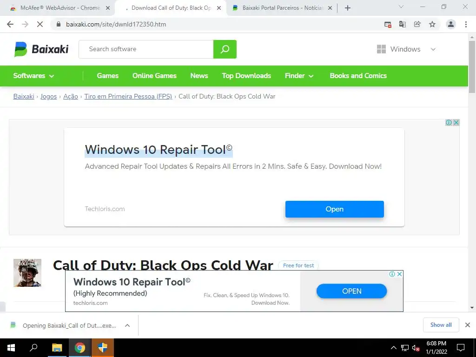476x357 pixels.
Task: Open Books and Comics menu item
Action: point(358,76)
